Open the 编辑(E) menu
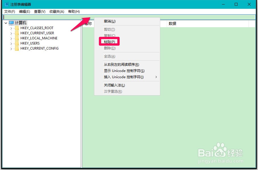Screen dimensions: 258x170 coord(24,12)
